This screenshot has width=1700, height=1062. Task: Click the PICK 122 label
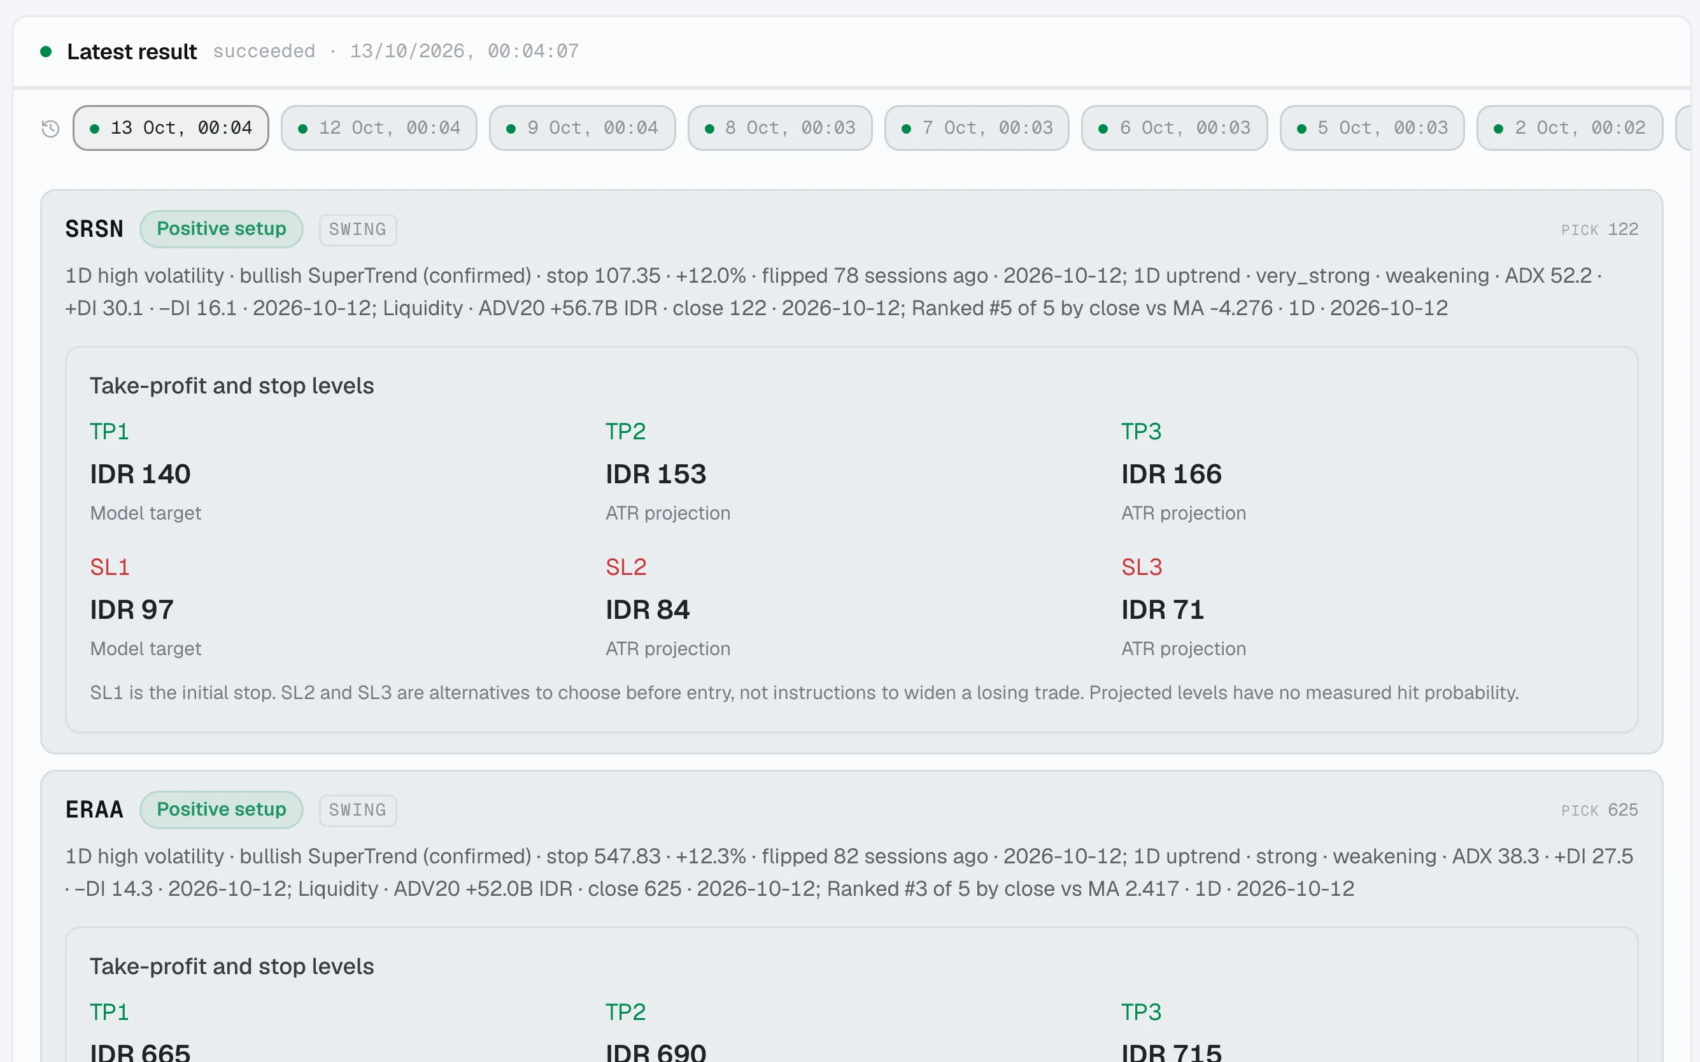tap(1599, 230)
